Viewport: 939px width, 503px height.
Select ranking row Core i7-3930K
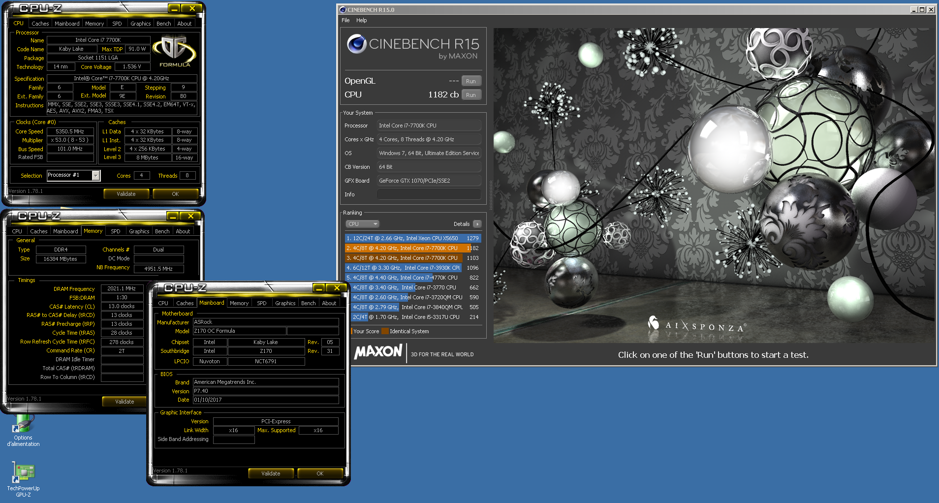[x=413, y=268]
